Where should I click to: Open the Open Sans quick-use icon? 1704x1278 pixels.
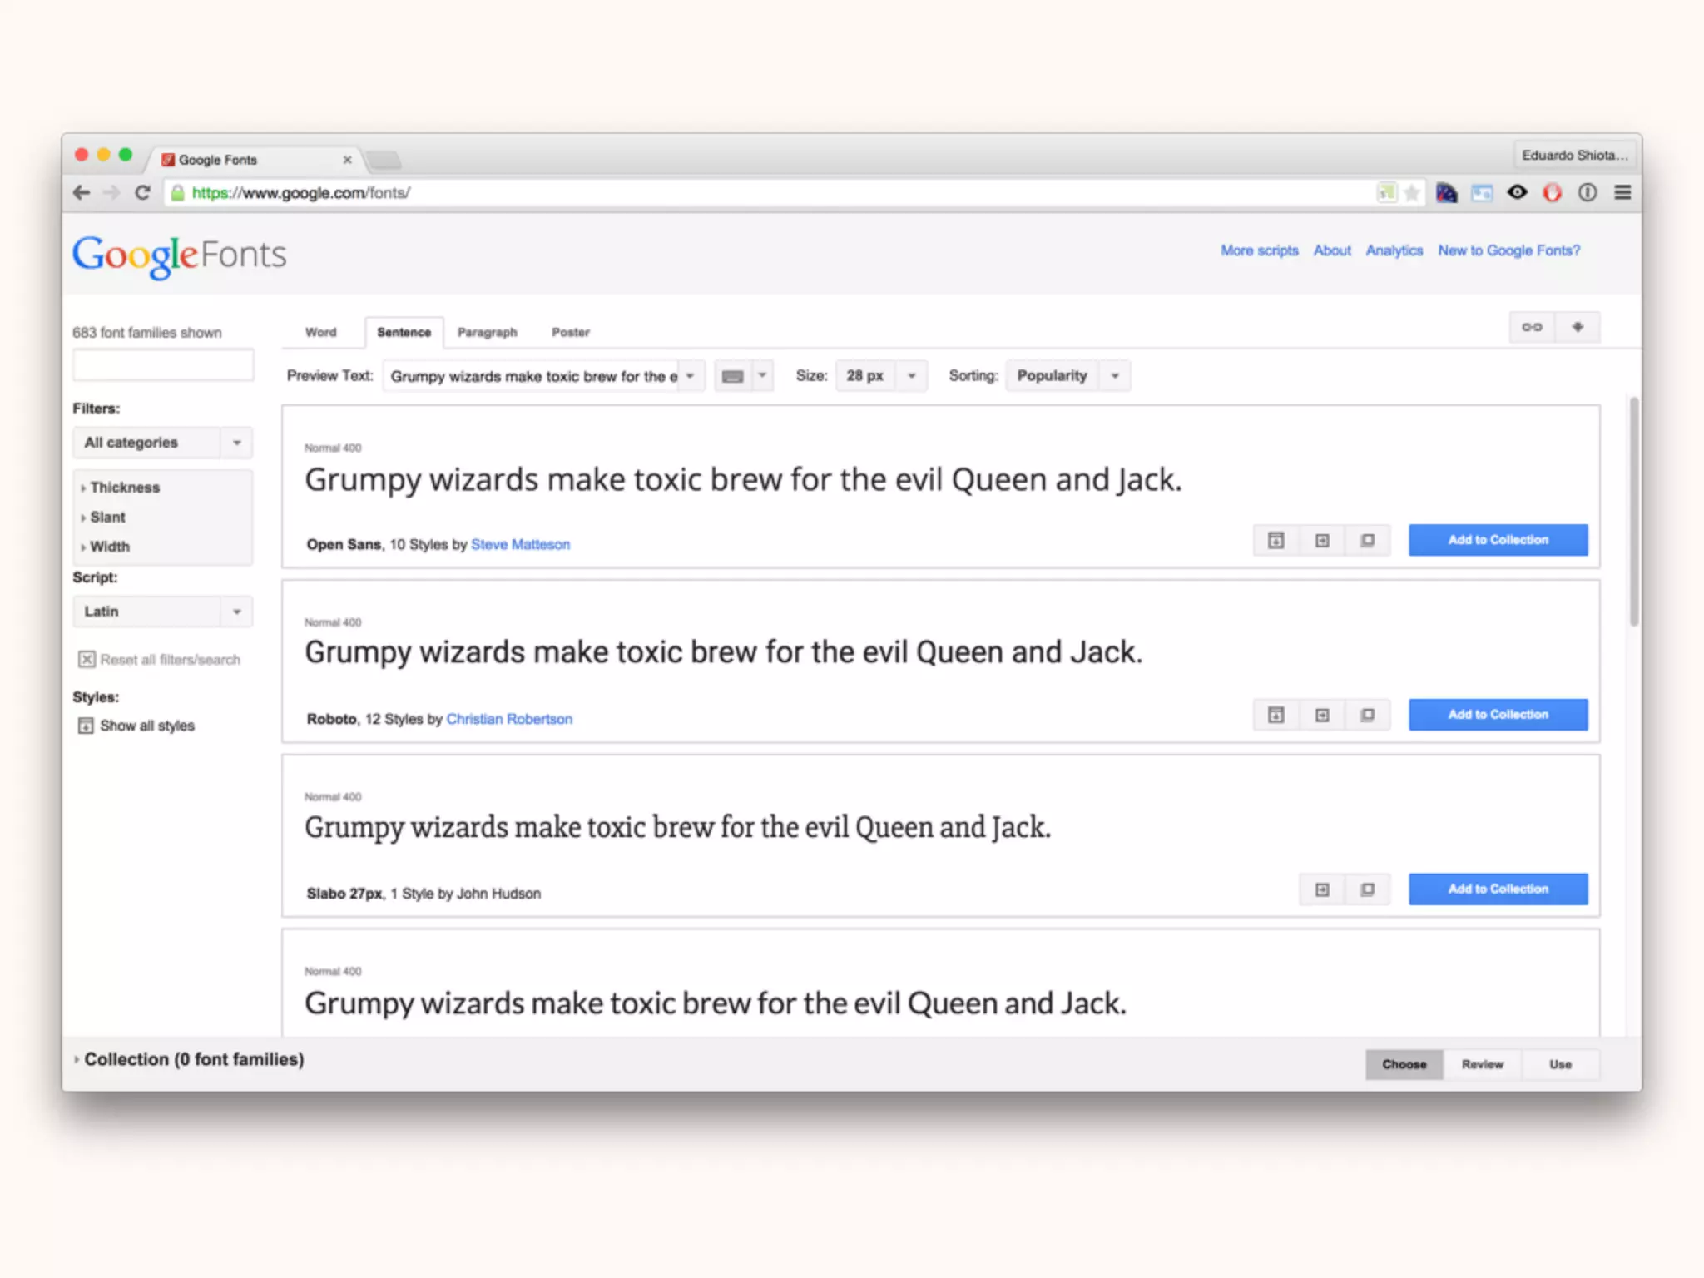[x=1322, y=541]
